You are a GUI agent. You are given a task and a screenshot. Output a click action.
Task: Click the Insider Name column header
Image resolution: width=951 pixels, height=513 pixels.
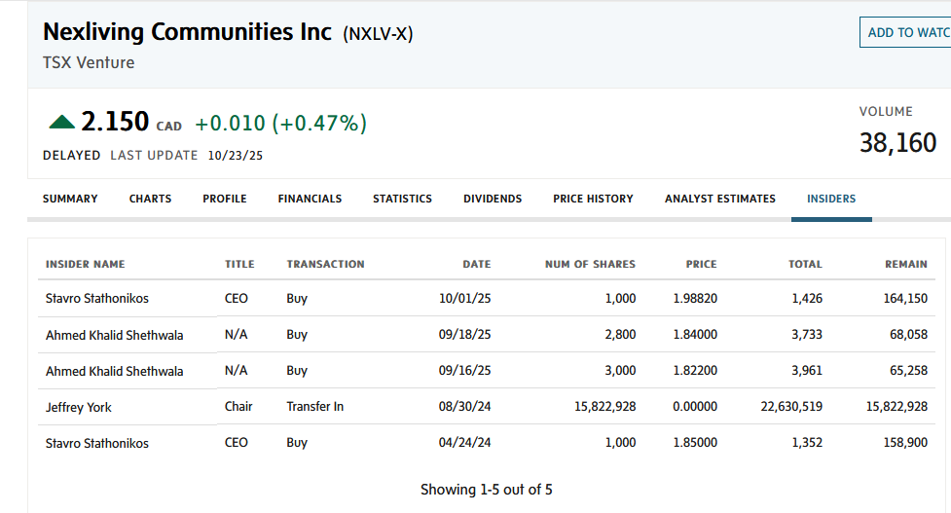coord(86,265)
